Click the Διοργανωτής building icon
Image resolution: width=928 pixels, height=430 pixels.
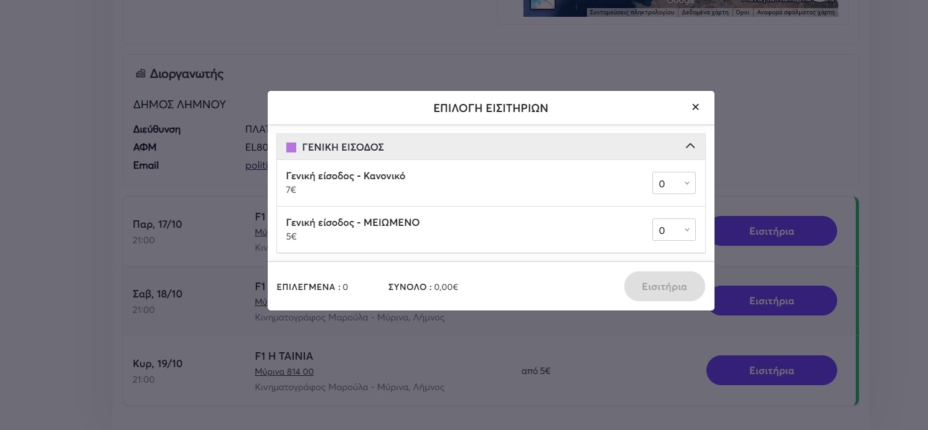coord(140,74)
